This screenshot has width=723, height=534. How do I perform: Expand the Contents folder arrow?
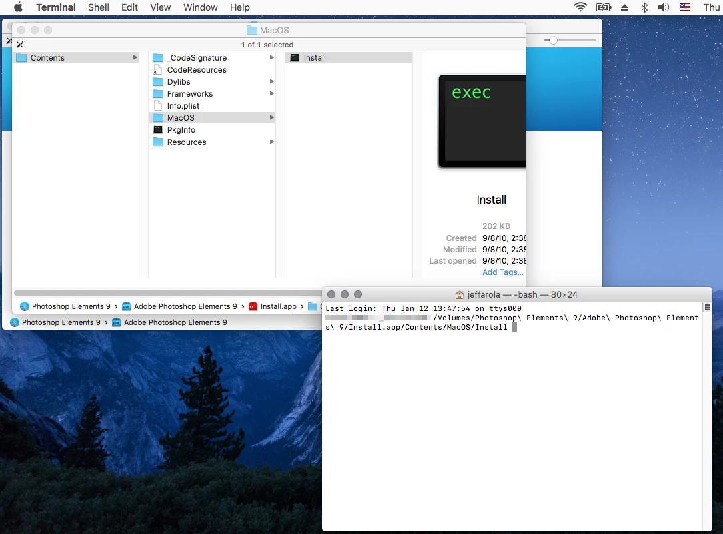(x=135, y=57)
